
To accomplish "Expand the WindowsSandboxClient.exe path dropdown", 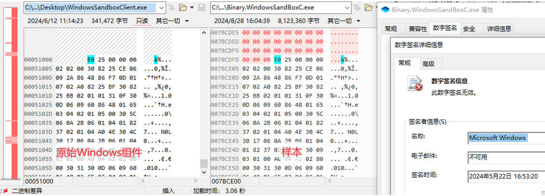I will click(x=161, y=7).
